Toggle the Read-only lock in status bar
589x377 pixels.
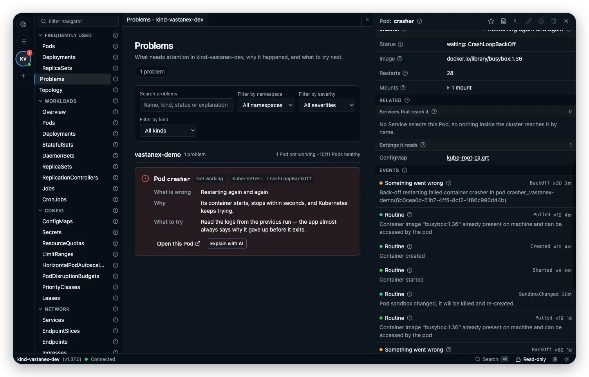(531, 359)
